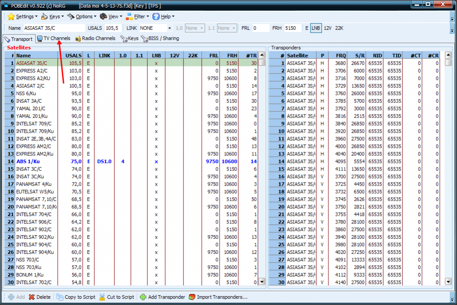Edit the USALS value field
Viewport: 457px width, 305px height.
tap(113, 28)
